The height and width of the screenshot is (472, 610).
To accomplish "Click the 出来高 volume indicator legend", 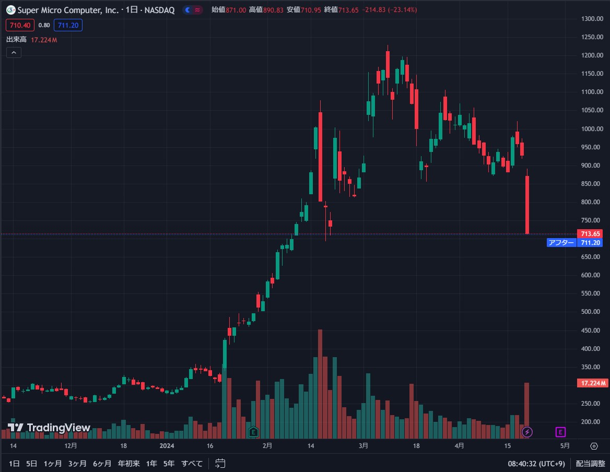I will (x=16, y=40).
